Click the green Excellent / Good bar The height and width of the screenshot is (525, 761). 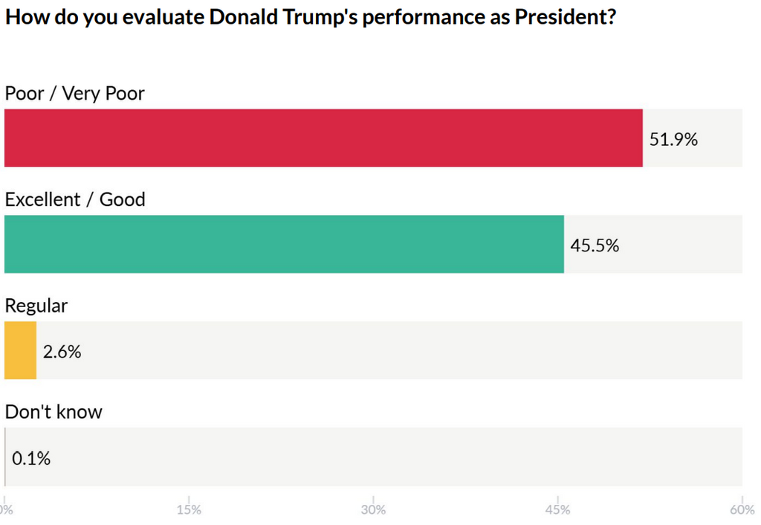tap(284, 244)
